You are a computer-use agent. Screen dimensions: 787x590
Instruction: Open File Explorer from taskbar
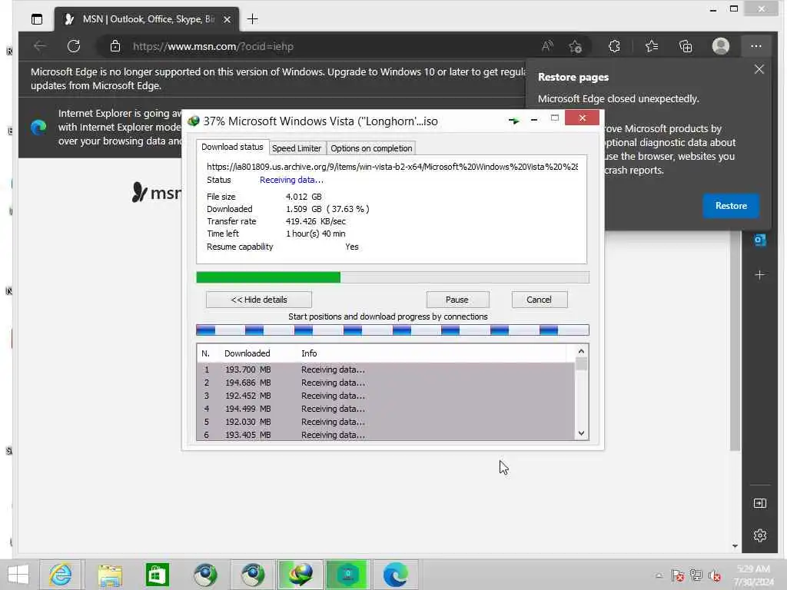(x=110, y=575)
